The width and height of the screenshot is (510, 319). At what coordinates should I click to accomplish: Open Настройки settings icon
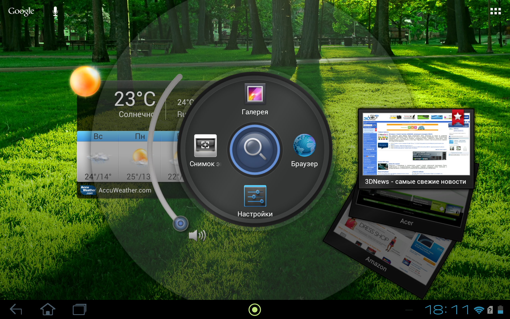[x=255, y=196]
